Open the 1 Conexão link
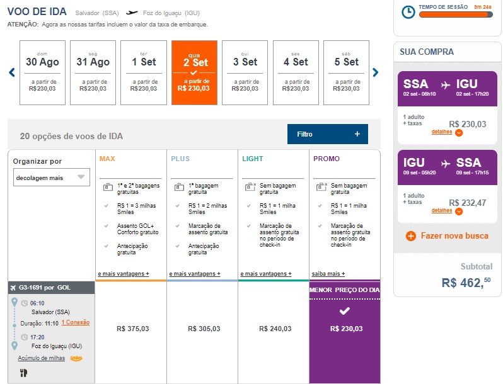503x384 pixels. pyautogui.click(x=75, y=322)
